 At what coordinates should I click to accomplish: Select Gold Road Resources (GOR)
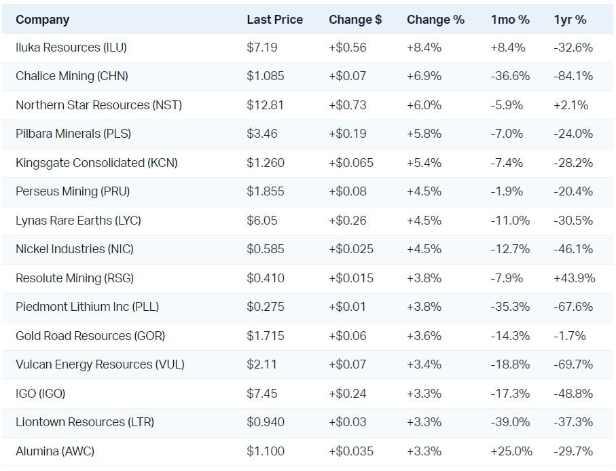click(x=90, y=336)
